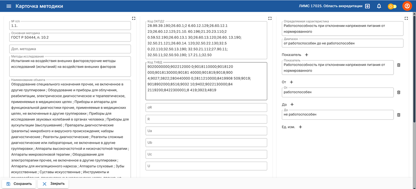This screenshot has width=416, height=189.
Task: Delete the Показатель entry with trash icon
Action: tap(399, 65)
